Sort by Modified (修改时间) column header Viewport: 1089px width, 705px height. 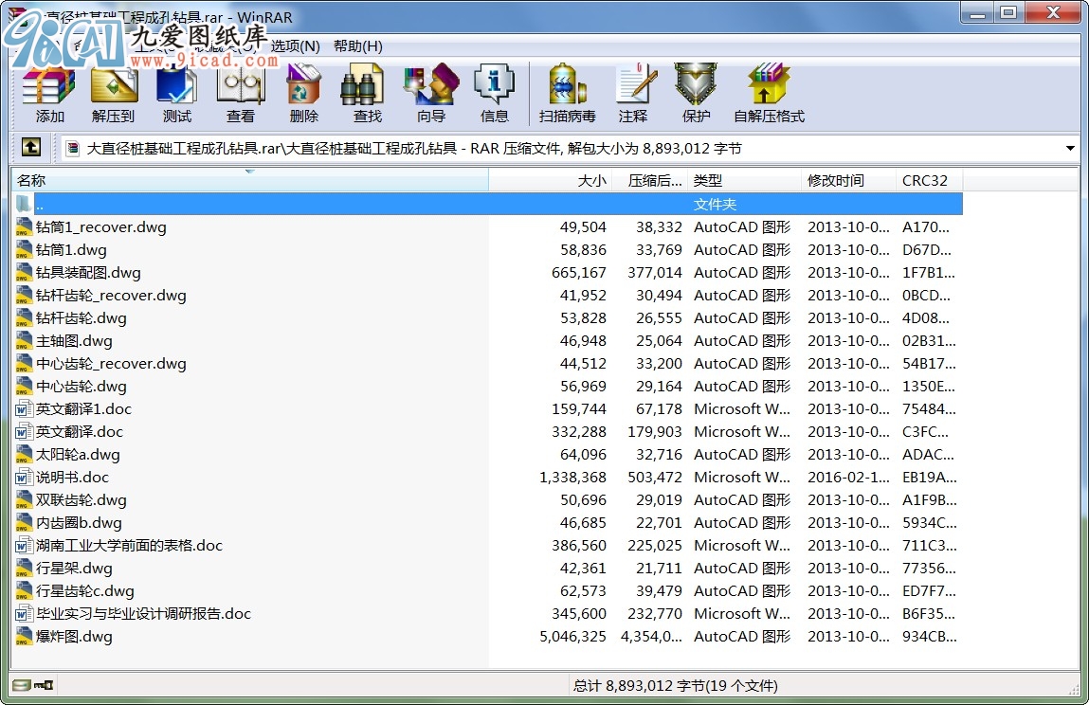click(x=848, y=181)
